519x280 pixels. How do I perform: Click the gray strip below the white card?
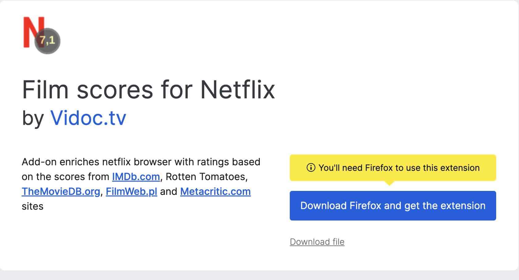click(259, 276)
